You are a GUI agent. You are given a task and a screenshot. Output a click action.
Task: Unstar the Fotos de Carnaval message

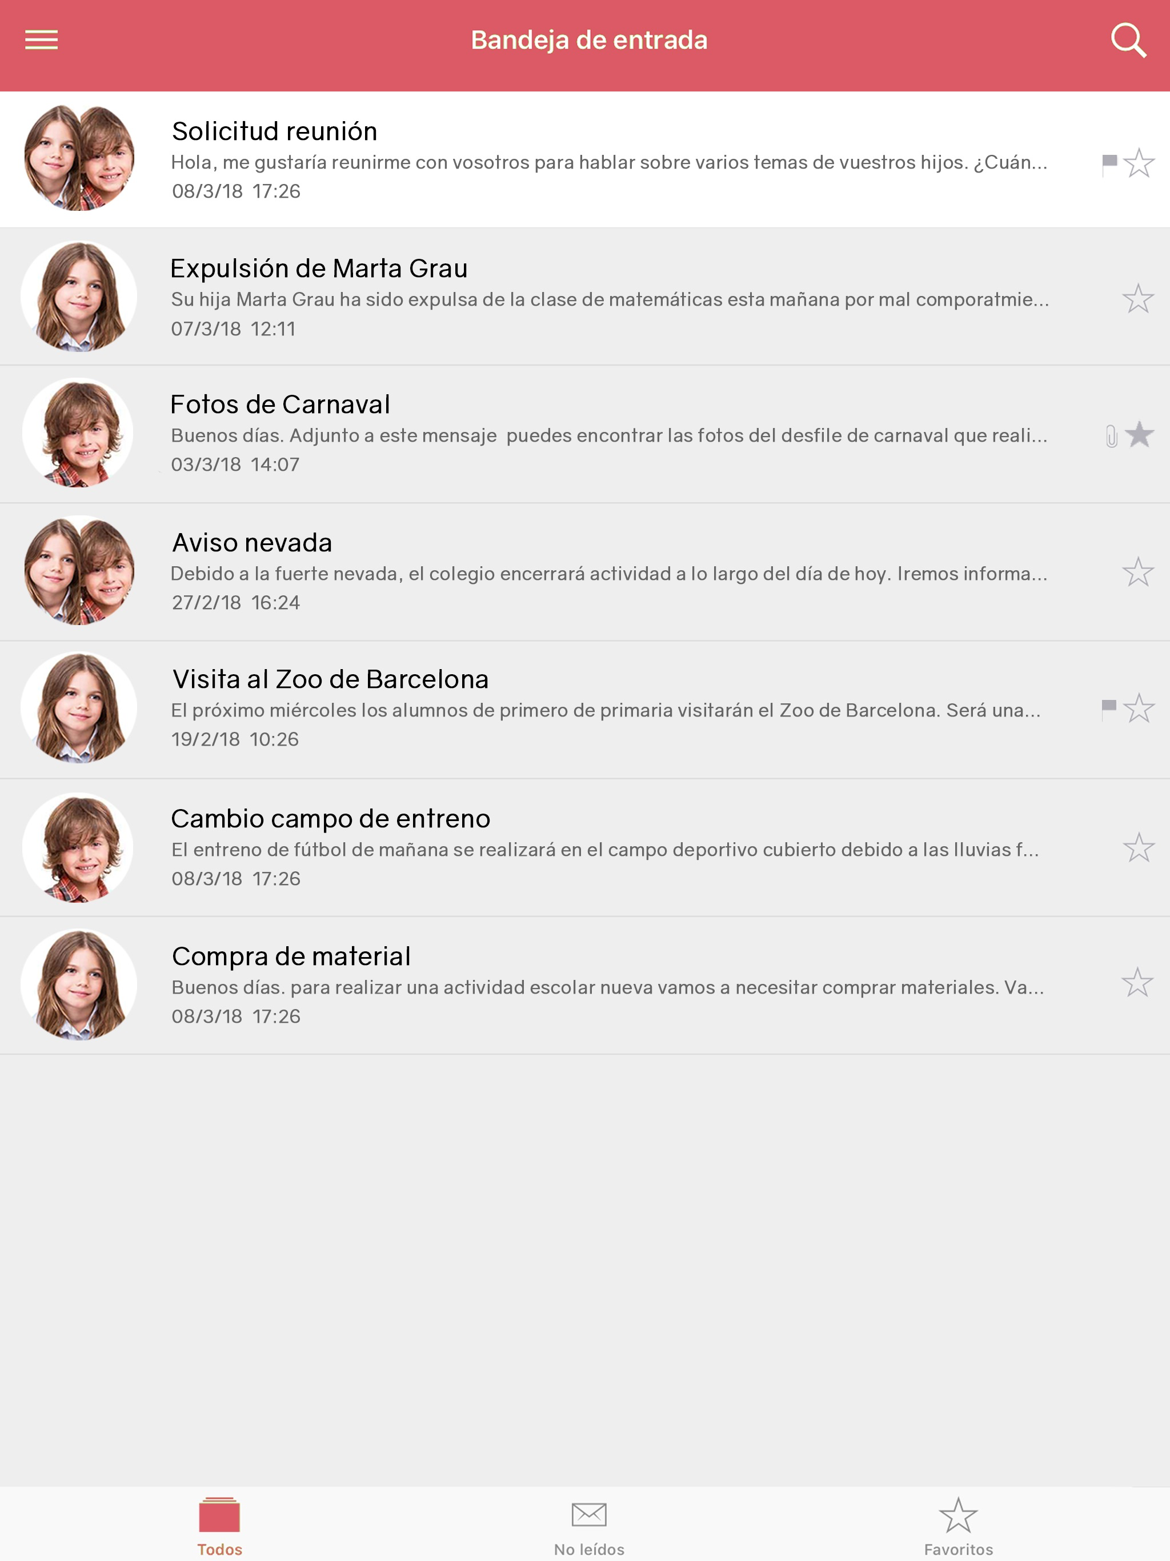coord(1139,435)
